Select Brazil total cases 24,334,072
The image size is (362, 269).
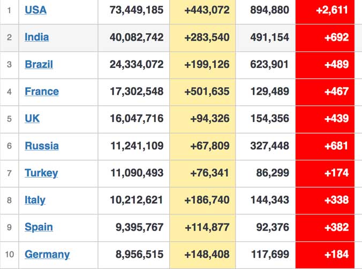coord(137,64)
